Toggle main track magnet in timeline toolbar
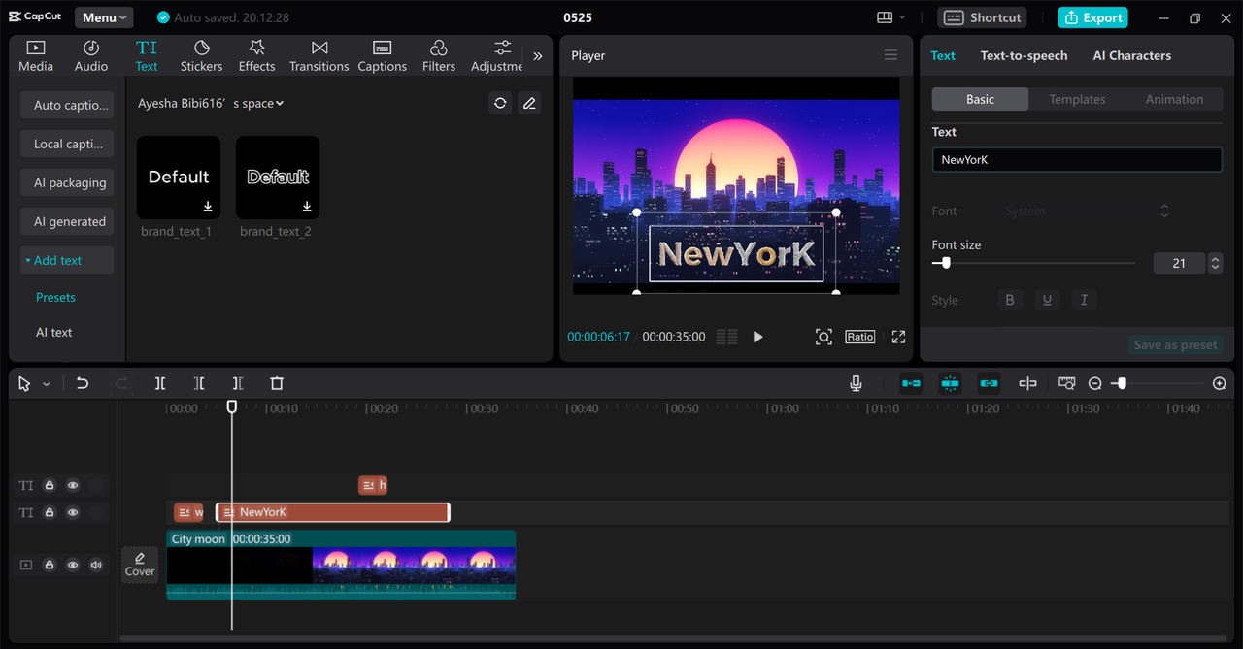This screenshot has width=1243, height=649. [x=911, y=383]
